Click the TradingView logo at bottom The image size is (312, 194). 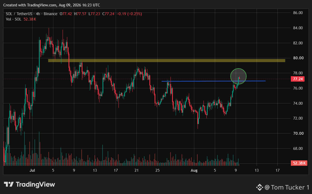point(29,184)
